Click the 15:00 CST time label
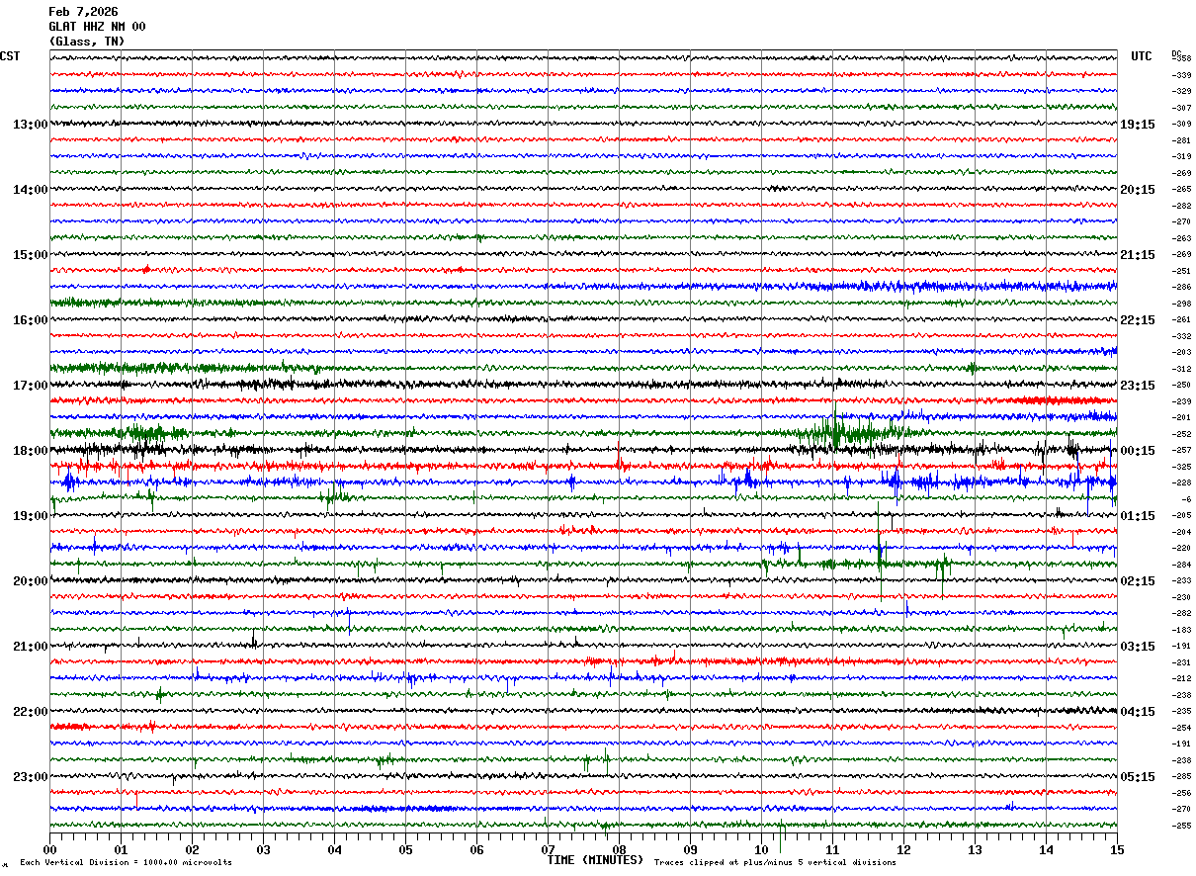Screen dimensions: 1196x876 tap(31, 255)
